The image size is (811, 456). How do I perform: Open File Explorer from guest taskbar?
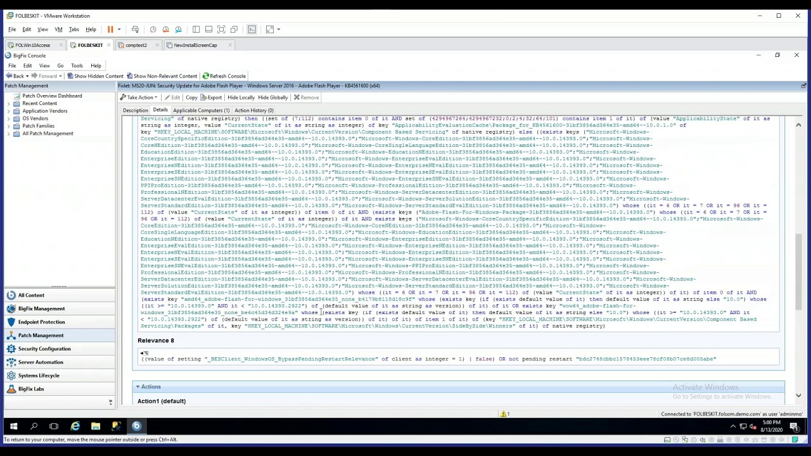coord(95,426)
